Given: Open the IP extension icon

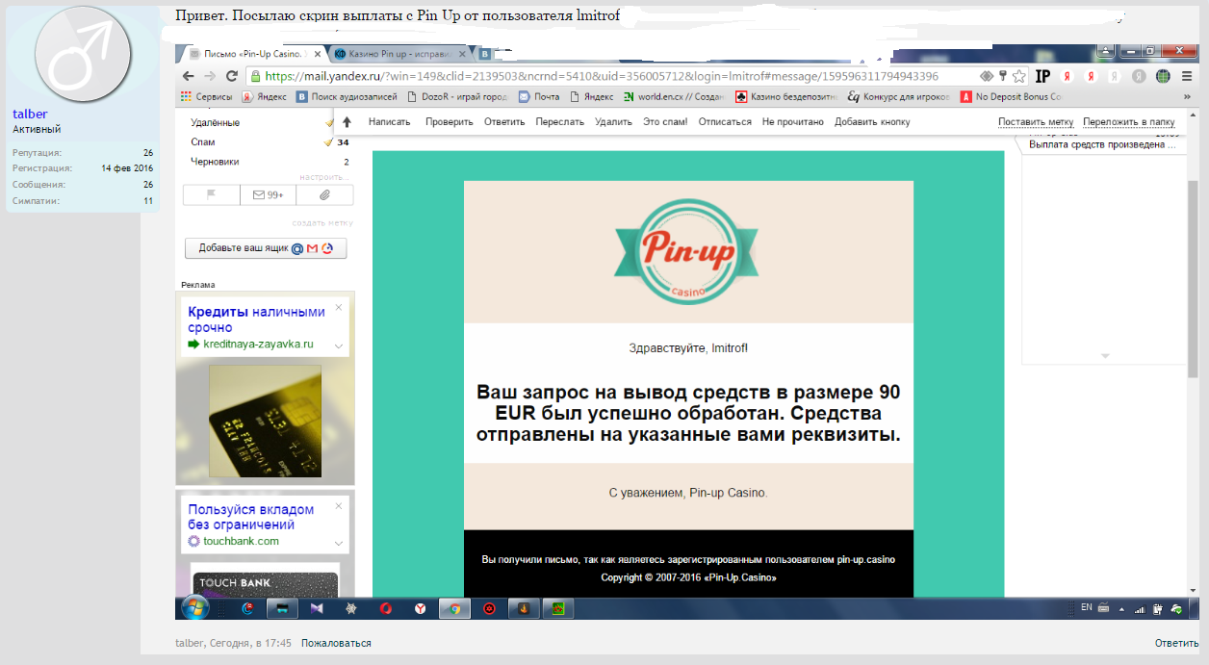Looking at the screenshot, I should (x=1042, y=76).
